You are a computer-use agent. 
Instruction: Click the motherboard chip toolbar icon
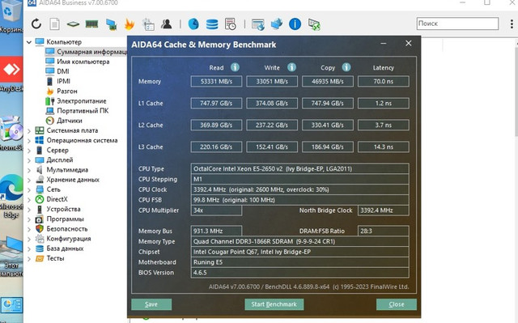(x=73, y=24)
